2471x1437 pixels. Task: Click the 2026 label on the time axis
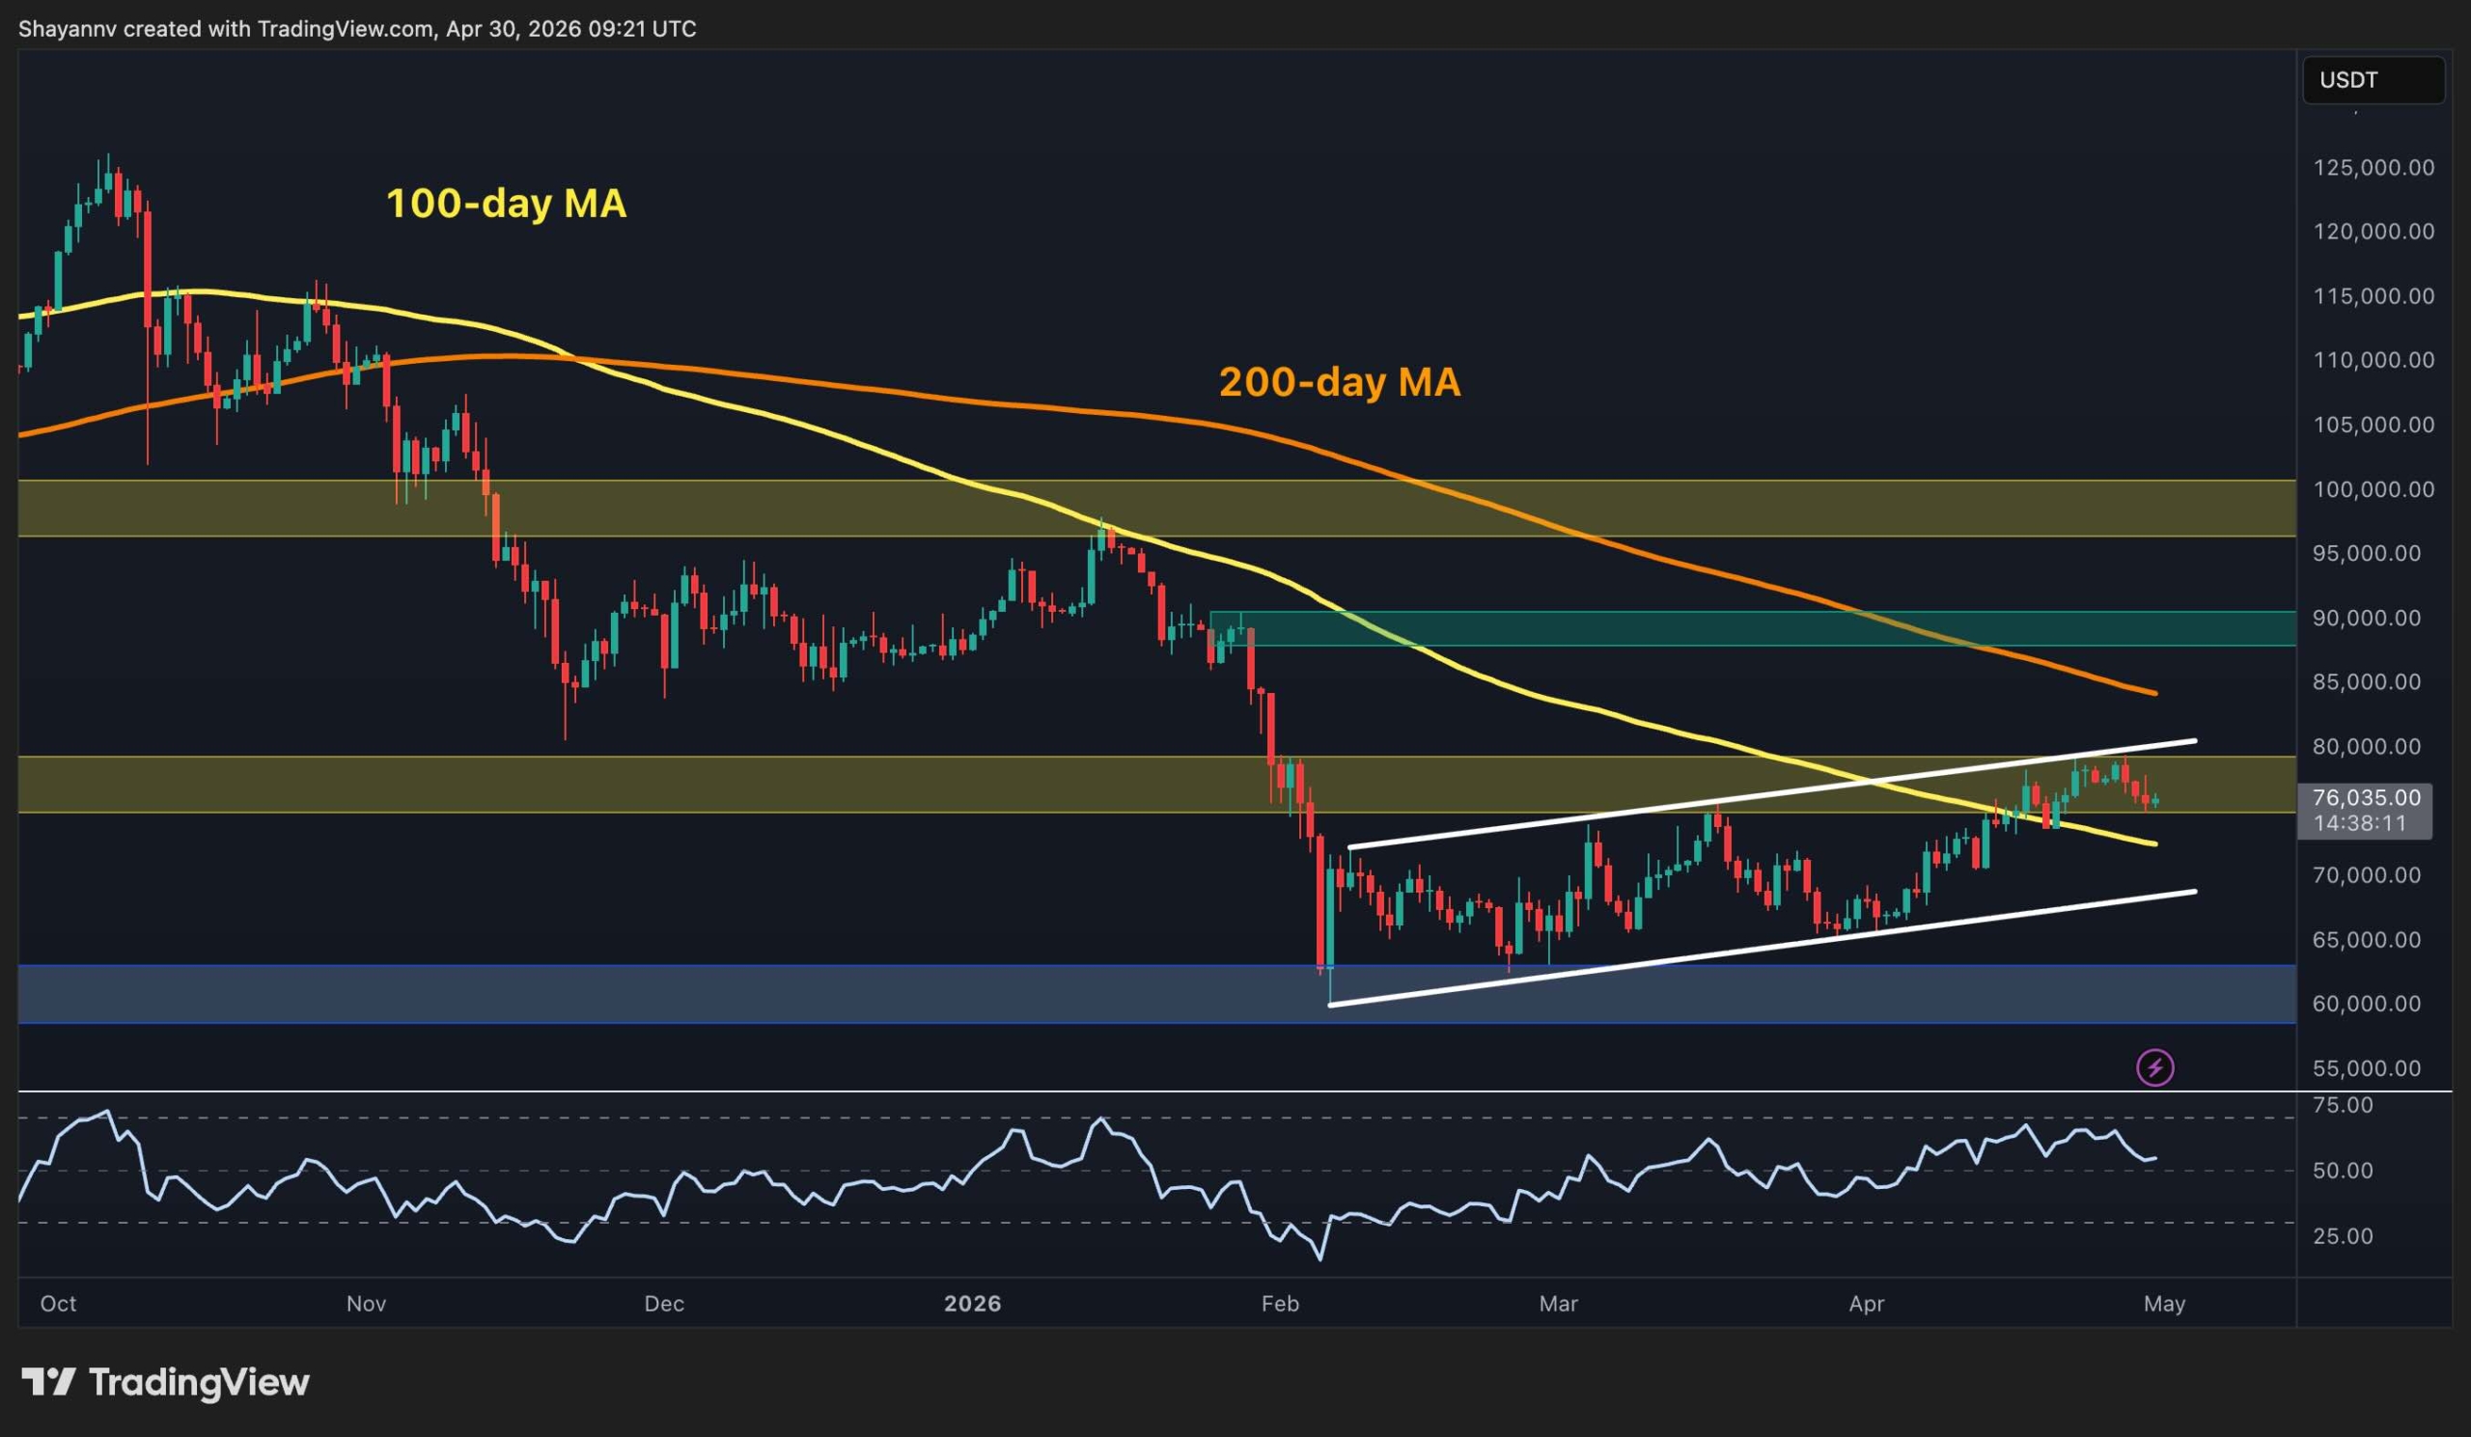(x=974, y=1305)
